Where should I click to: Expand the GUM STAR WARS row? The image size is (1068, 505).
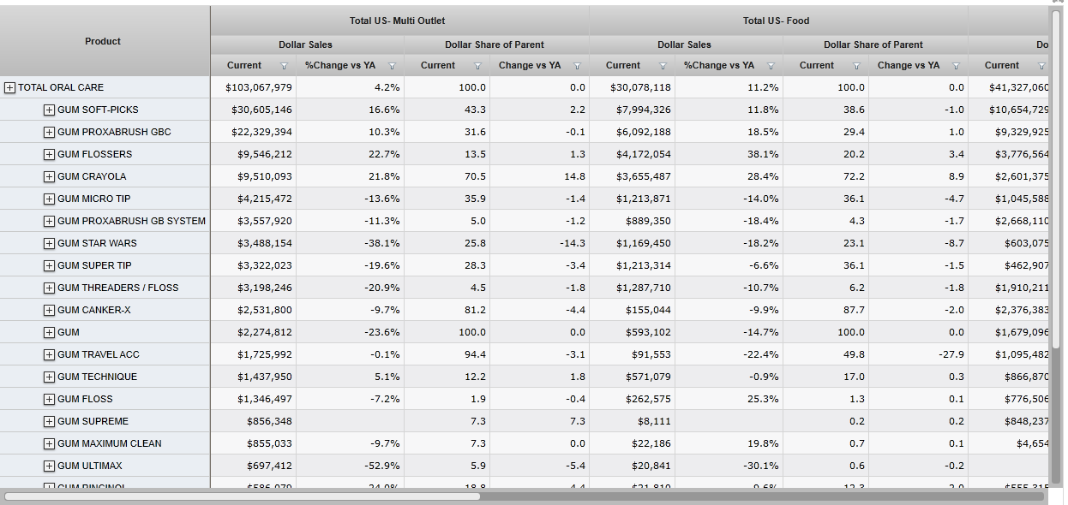click(49, 243)
